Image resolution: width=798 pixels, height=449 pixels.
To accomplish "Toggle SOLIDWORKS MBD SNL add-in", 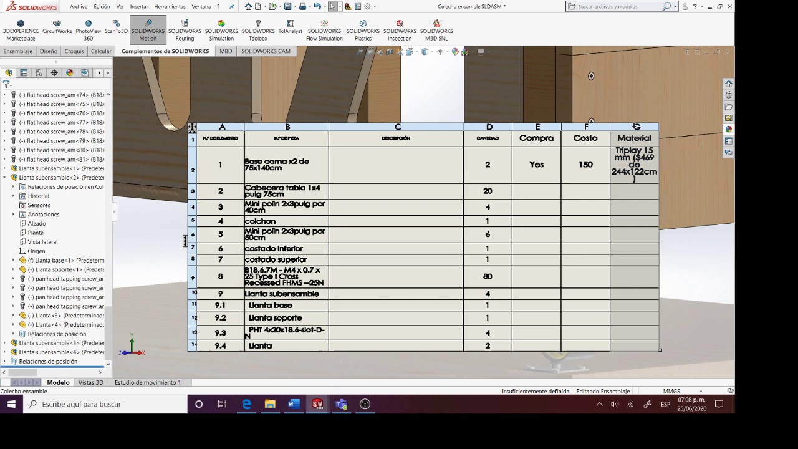I will (x=436, y=31).
